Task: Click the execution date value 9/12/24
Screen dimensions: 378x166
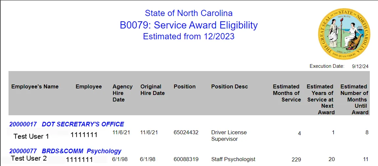Action: tap(360, 66)
